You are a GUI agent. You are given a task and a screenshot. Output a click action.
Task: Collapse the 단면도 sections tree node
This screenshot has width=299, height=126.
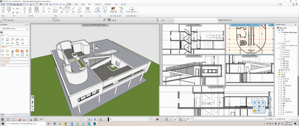click(x=277, y=48)
